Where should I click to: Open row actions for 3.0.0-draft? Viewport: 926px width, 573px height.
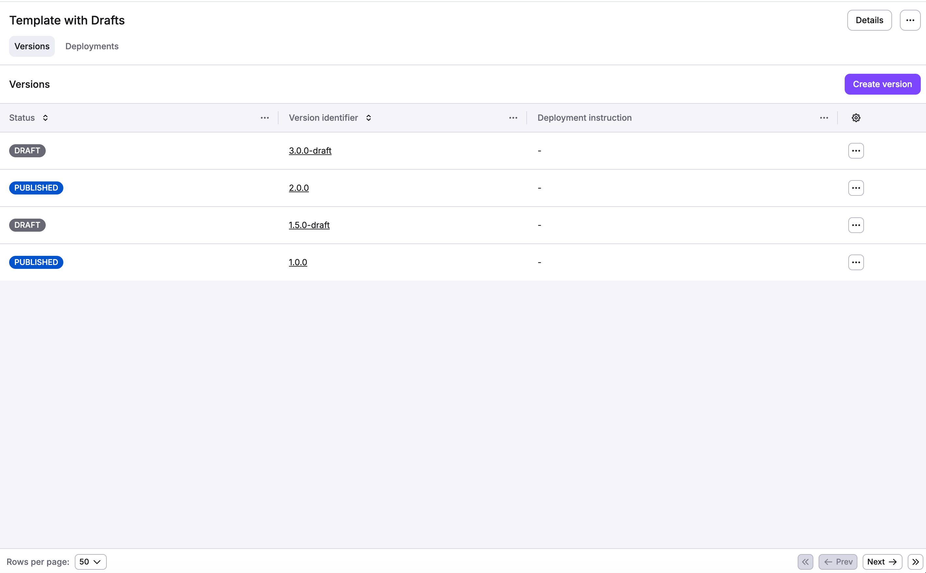click(856, 151)
